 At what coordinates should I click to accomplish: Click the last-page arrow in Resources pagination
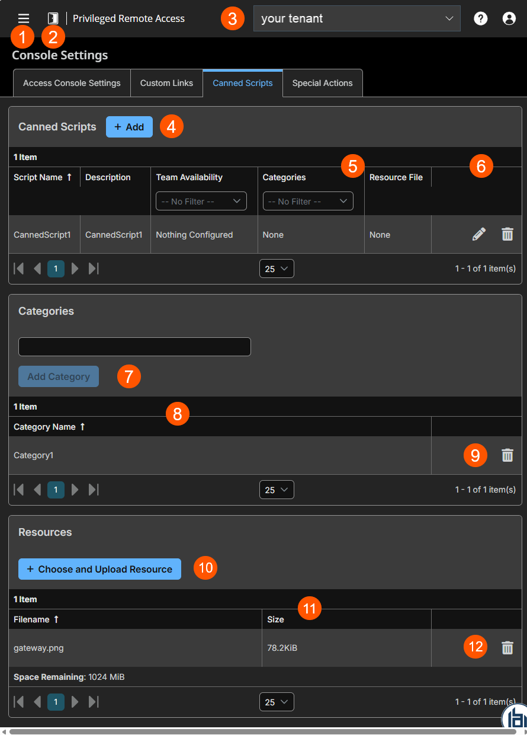[x=94, y=702]
